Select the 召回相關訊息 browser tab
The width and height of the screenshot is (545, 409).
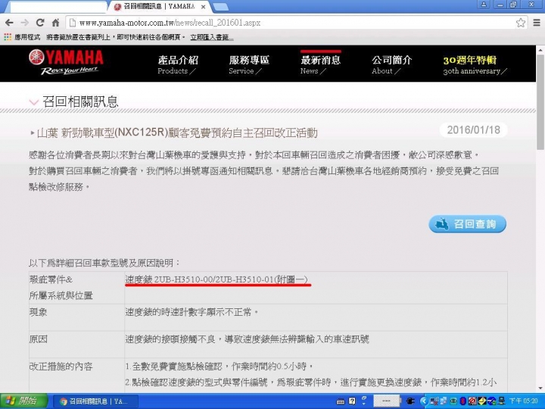tap(159, 7)
